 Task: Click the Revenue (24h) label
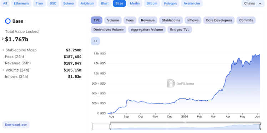tap(18, 63)
